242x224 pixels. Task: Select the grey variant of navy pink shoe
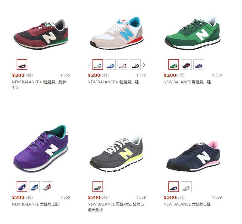click(x=186, y=187)
